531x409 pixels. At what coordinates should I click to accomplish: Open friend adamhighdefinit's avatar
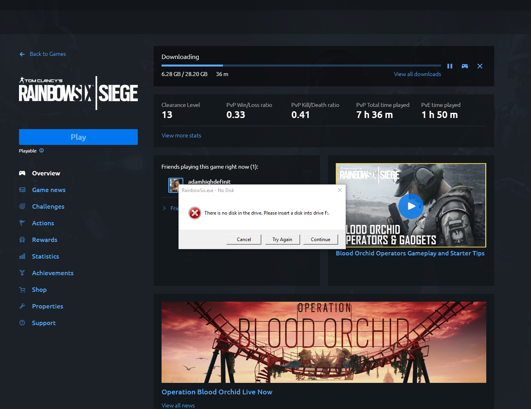tap(174, 185)
